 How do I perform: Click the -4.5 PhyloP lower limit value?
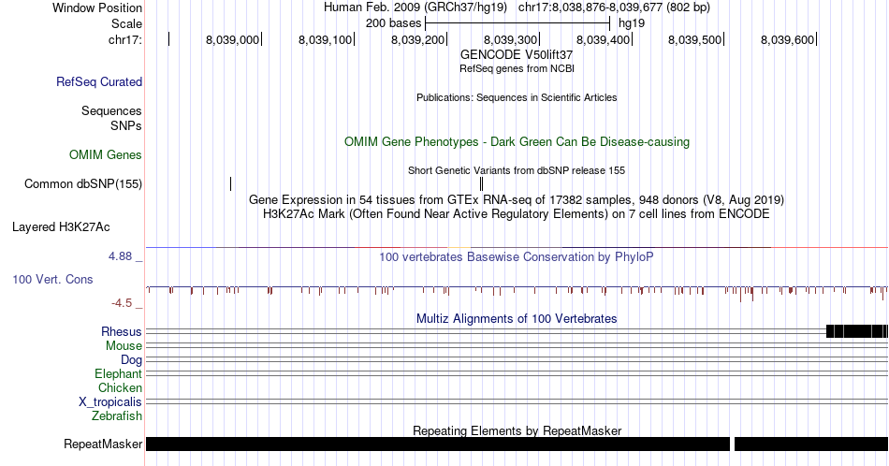click(x=122, y=303)
